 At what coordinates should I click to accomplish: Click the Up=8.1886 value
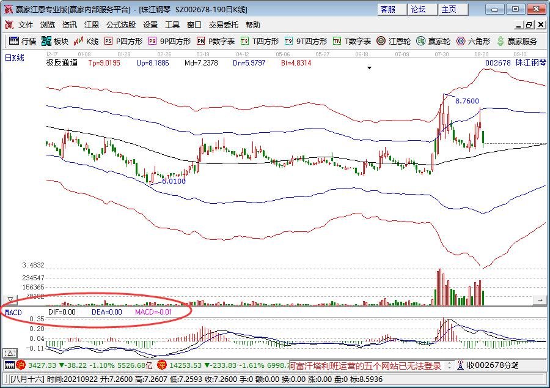[153, 63]
